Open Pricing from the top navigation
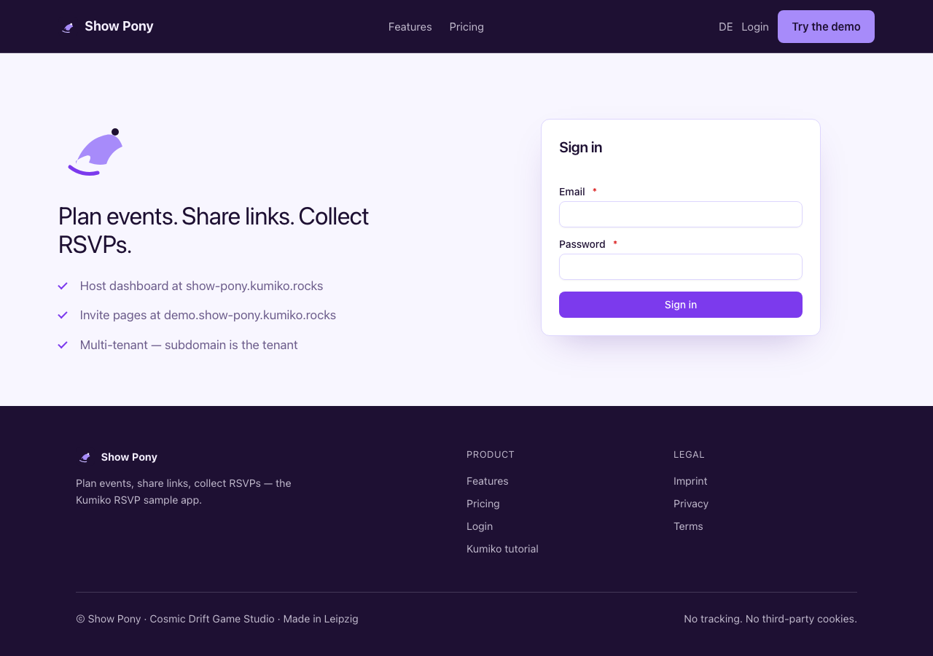 point(466,27)
